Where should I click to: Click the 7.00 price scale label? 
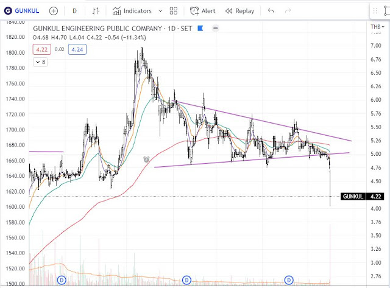(x=376, y=46)
